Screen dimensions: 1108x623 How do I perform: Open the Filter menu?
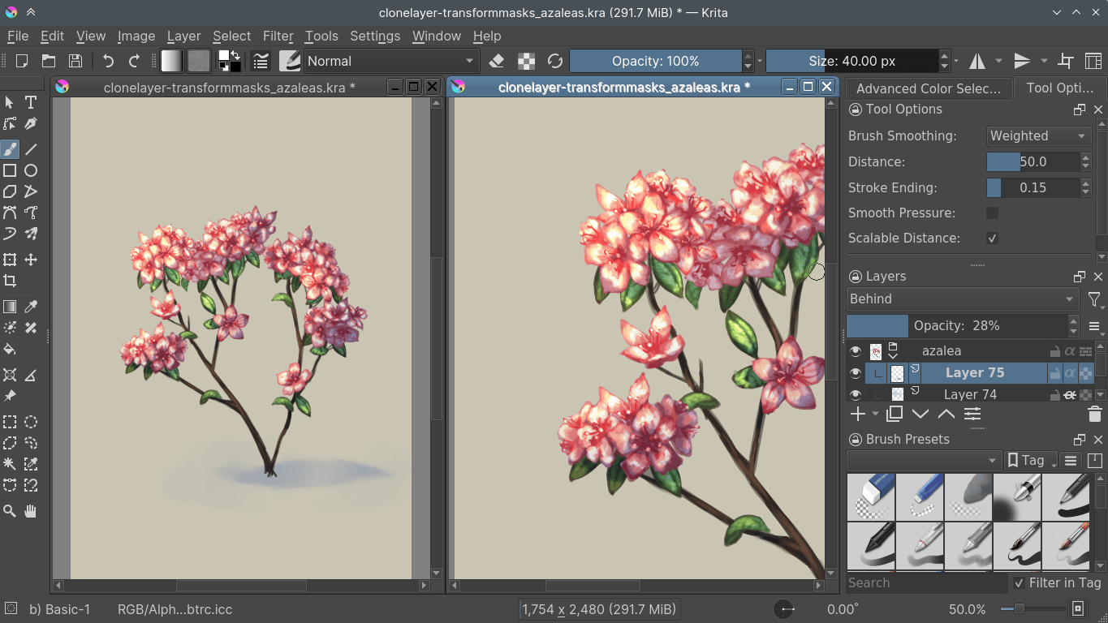pos(278,36)
